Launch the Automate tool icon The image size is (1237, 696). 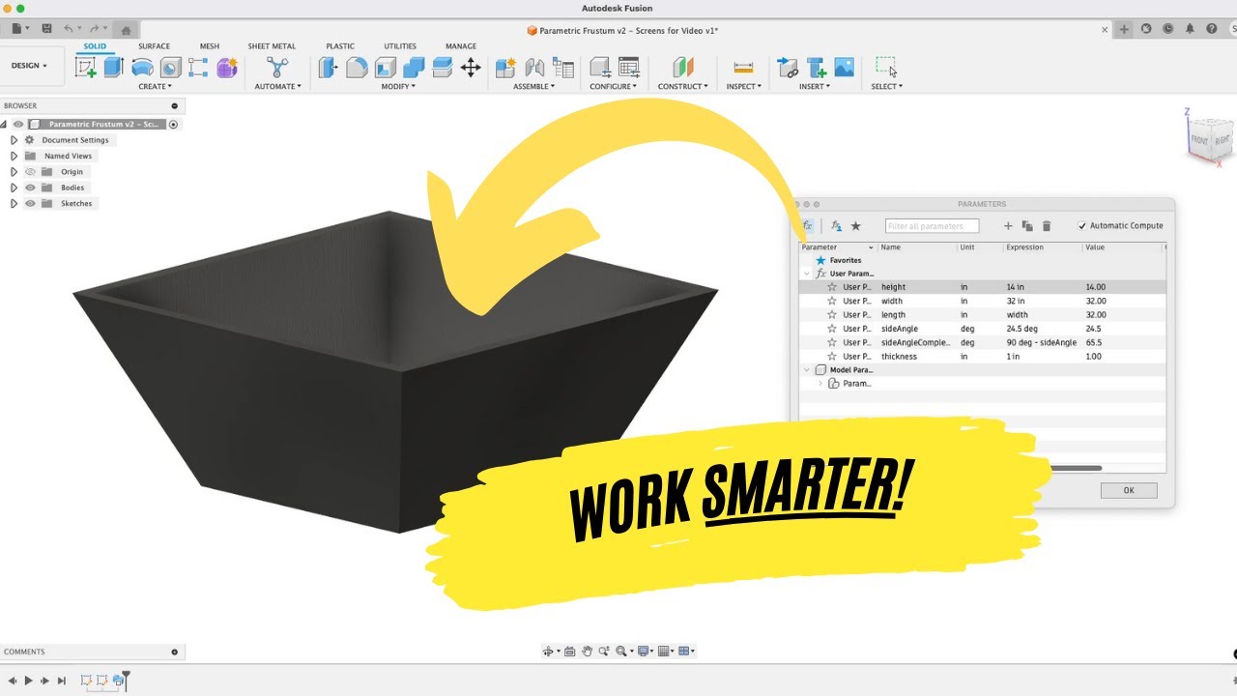[x=277, y=68]
